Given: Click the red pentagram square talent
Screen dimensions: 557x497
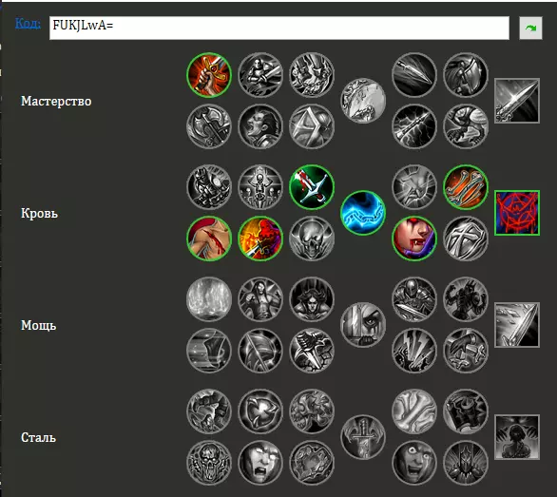Looking at the screenshot, I should tap(517, 213).
